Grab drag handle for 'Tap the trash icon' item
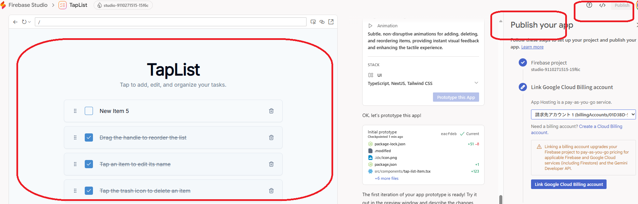 [75, 191]
